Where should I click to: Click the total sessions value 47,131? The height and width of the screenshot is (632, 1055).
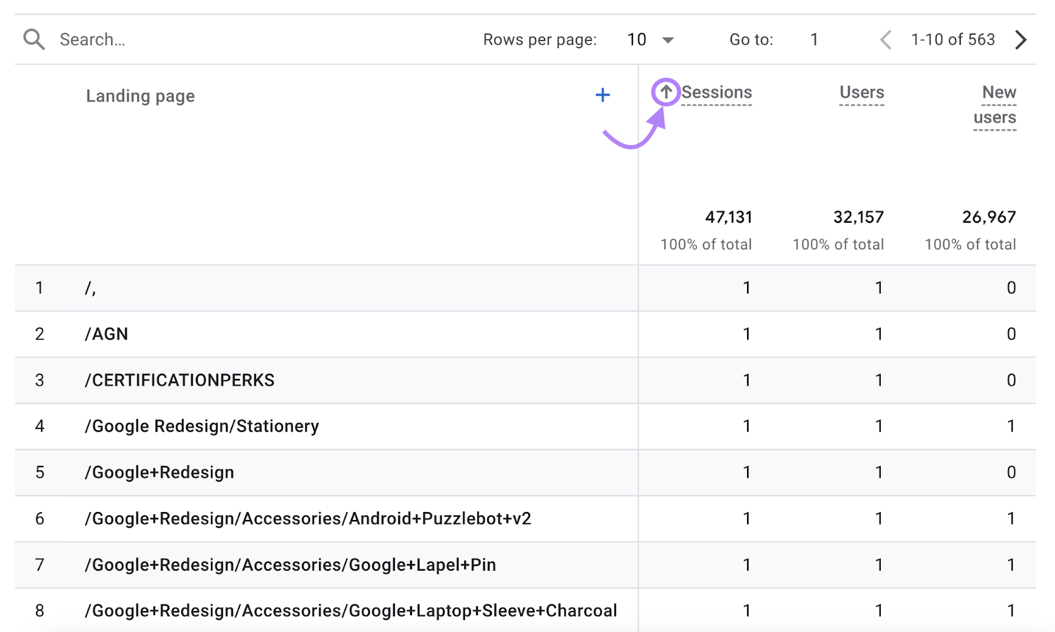click(x=728, y=217)
